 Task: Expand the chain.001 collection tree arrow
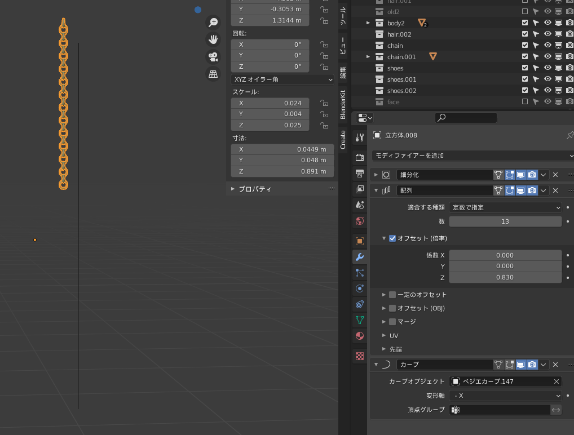(368, 57)
